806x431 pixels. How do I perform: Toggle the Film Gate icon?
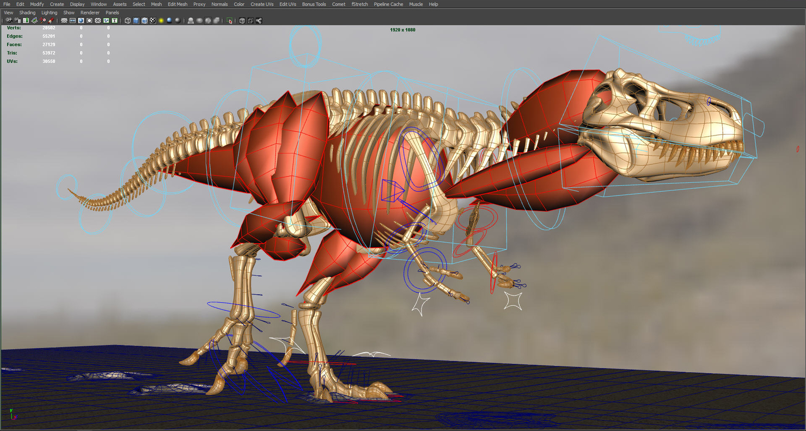point(72,21)
